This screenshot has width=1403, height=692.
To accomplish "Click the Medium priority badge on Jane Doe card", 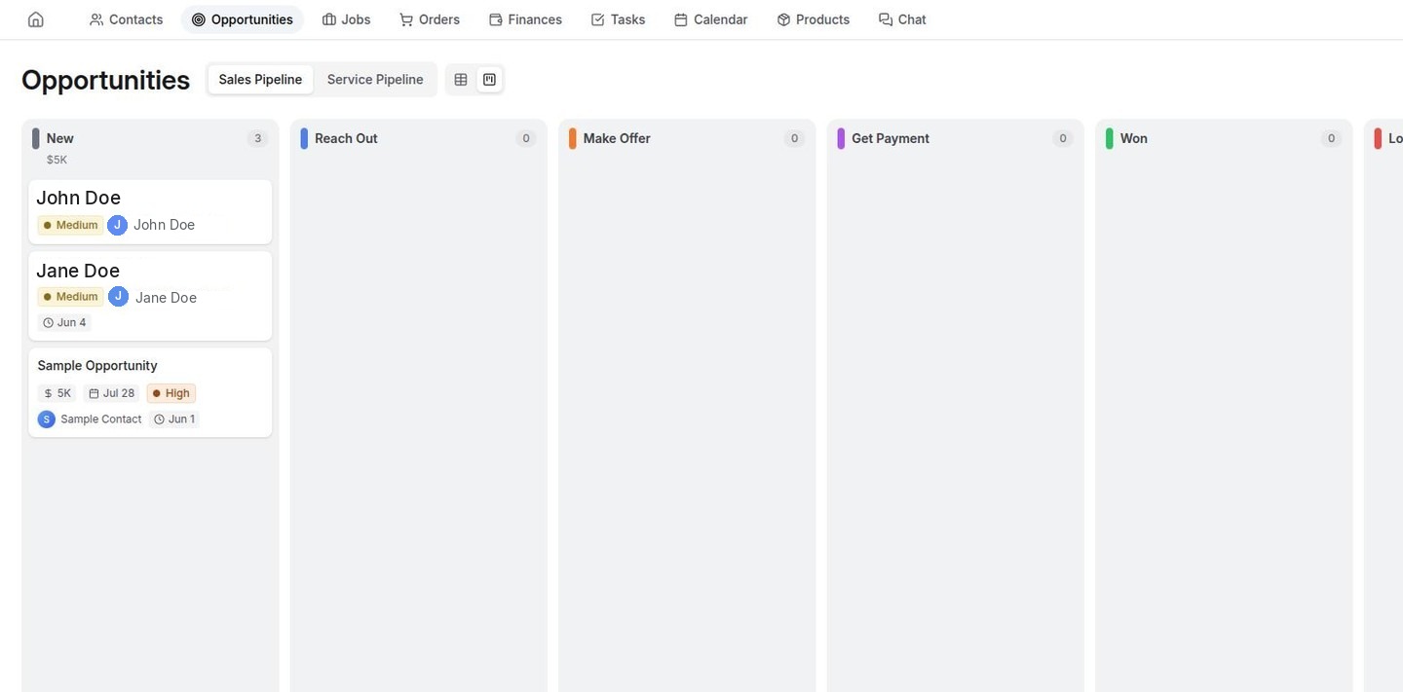I will click(70, 297).
